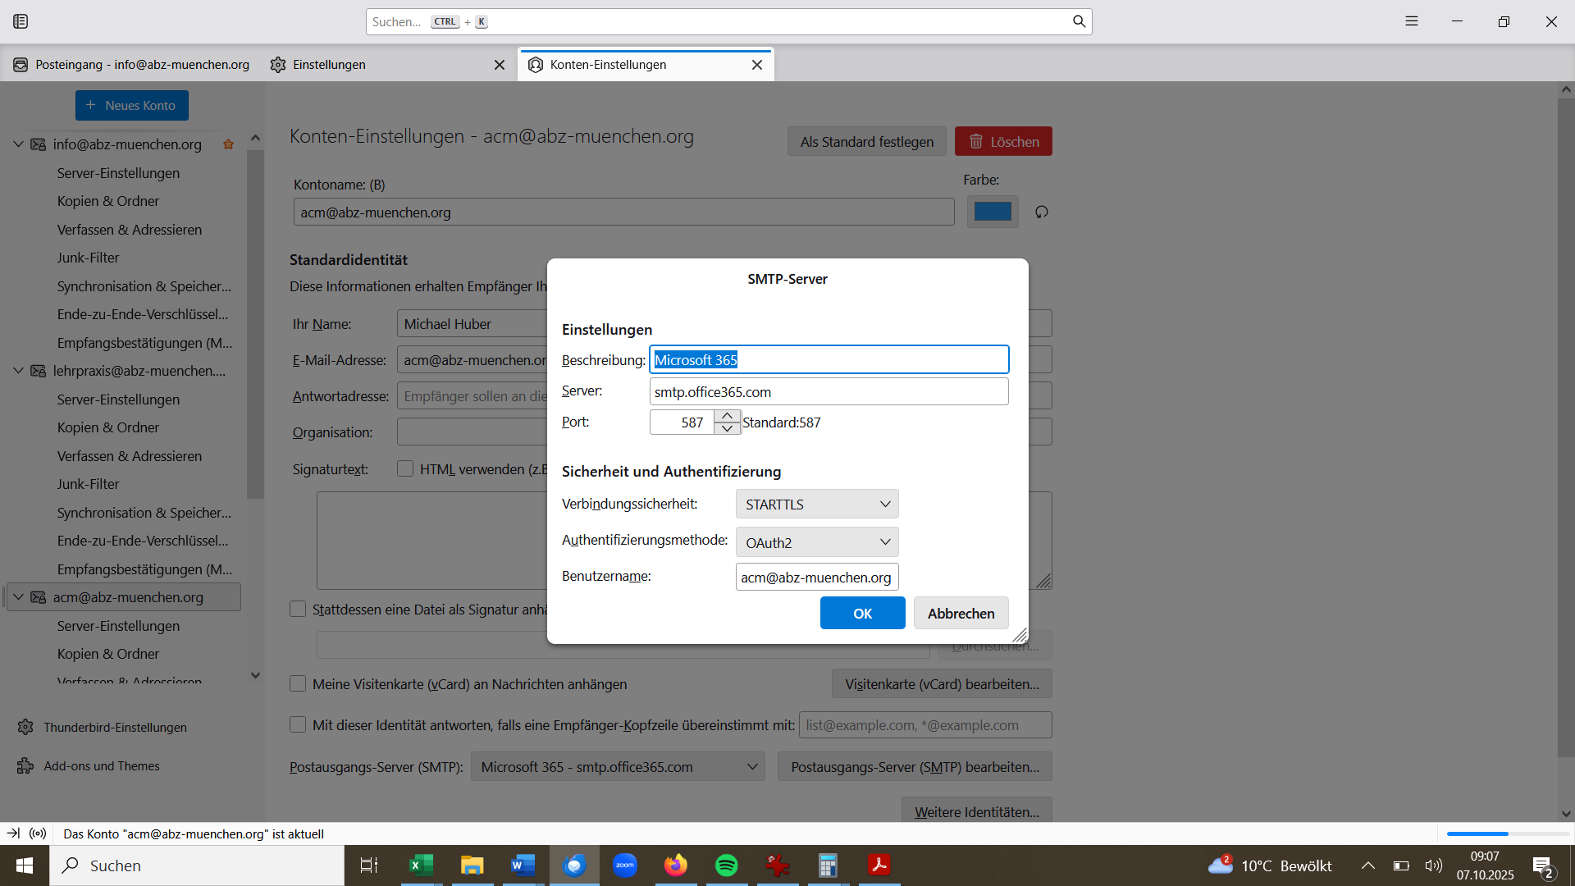Click the reset color icon

click(1041, 212)
